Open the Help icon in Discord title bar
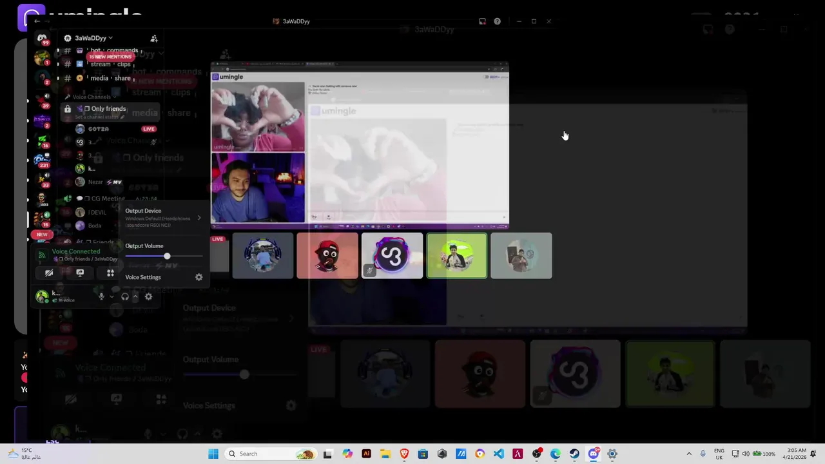The width and height of the screenshot is (825, 464). (497, 21)
